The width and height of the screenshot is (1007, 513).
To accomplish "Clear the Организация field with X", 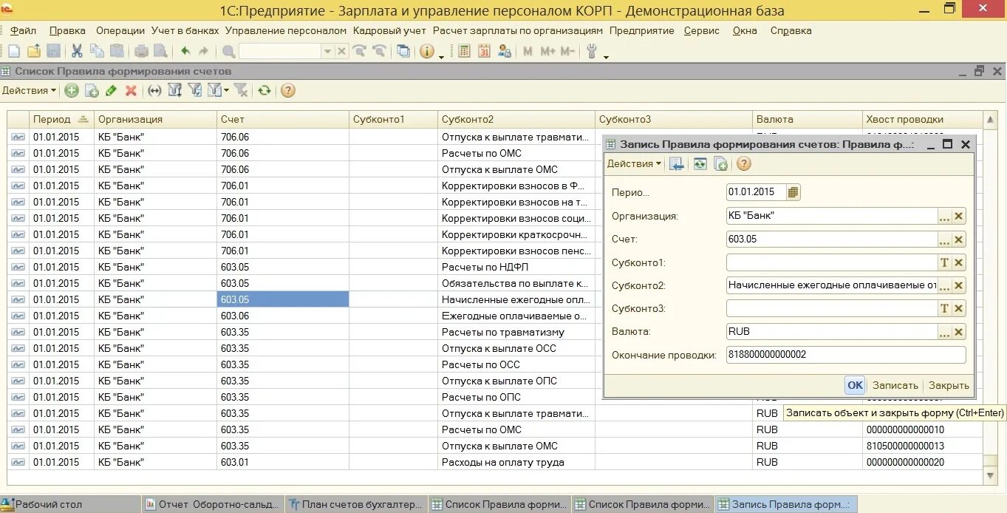I will 959,216.
